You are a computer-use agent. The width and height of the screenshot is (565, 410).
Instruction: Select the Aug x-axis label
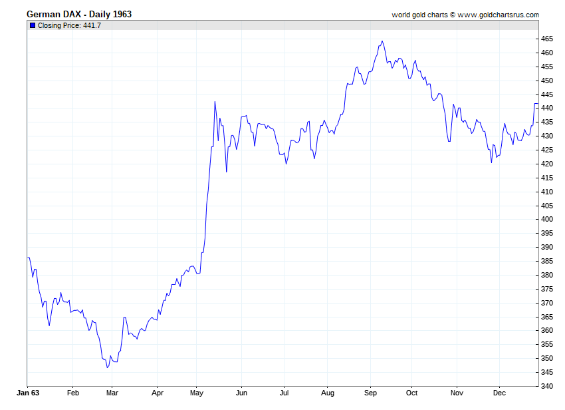[x=328, y=393]
